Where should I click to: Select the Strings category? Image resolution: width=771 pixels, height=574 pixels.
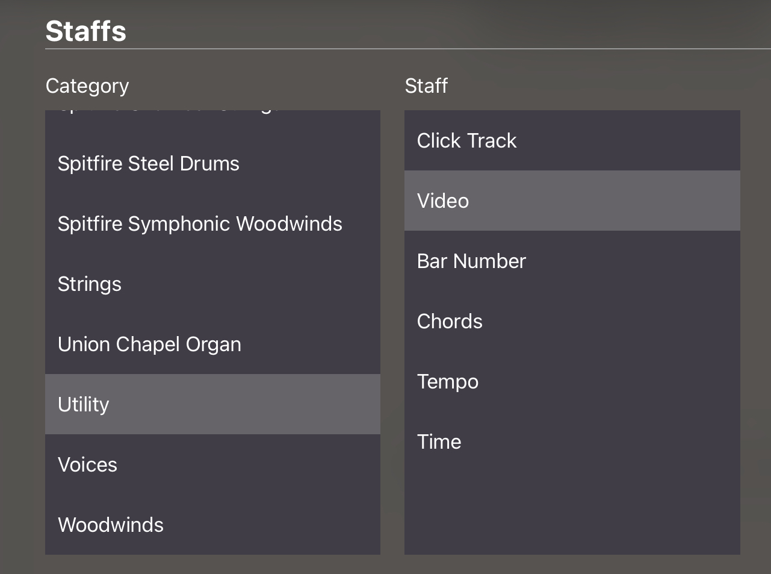tap(212, 284)
